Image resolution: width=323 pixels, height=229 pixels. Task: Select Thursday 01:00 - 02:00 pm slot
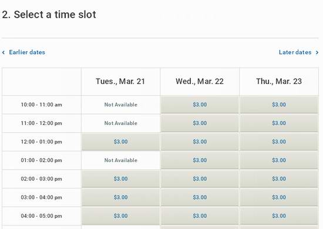tap(279, 160)
